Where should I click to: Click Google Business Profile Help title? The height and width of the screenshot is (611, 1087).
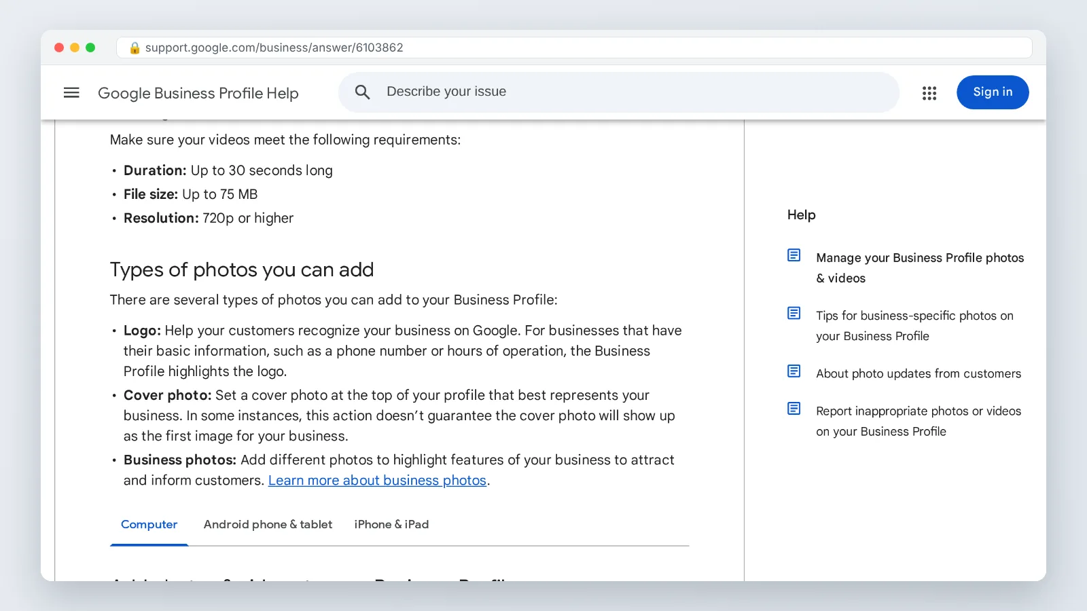click(198, 93)
